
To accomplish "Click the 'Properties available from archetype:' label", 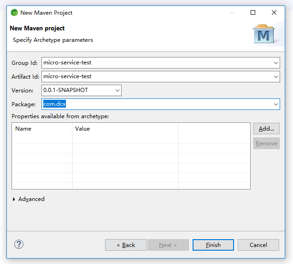I will point(60,116).
